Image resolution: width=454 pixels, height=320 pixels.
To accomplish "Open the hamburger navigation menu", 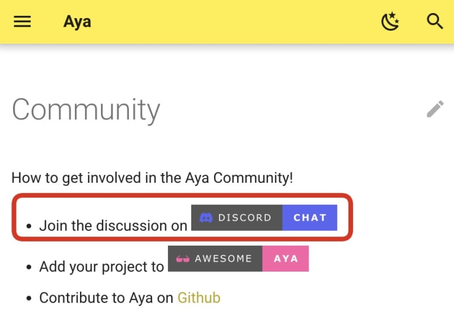I will (x=22, y=22).
